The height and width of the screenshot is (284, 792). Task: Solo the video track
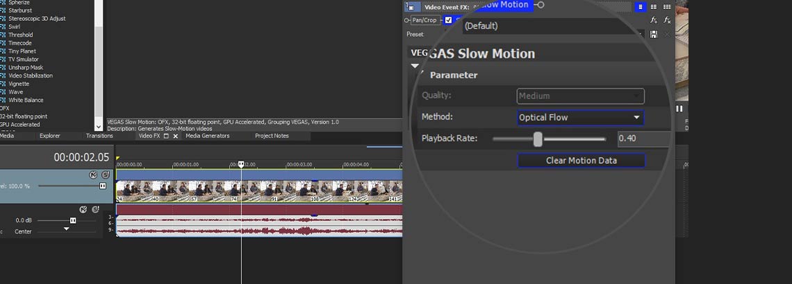click(105, 175)
